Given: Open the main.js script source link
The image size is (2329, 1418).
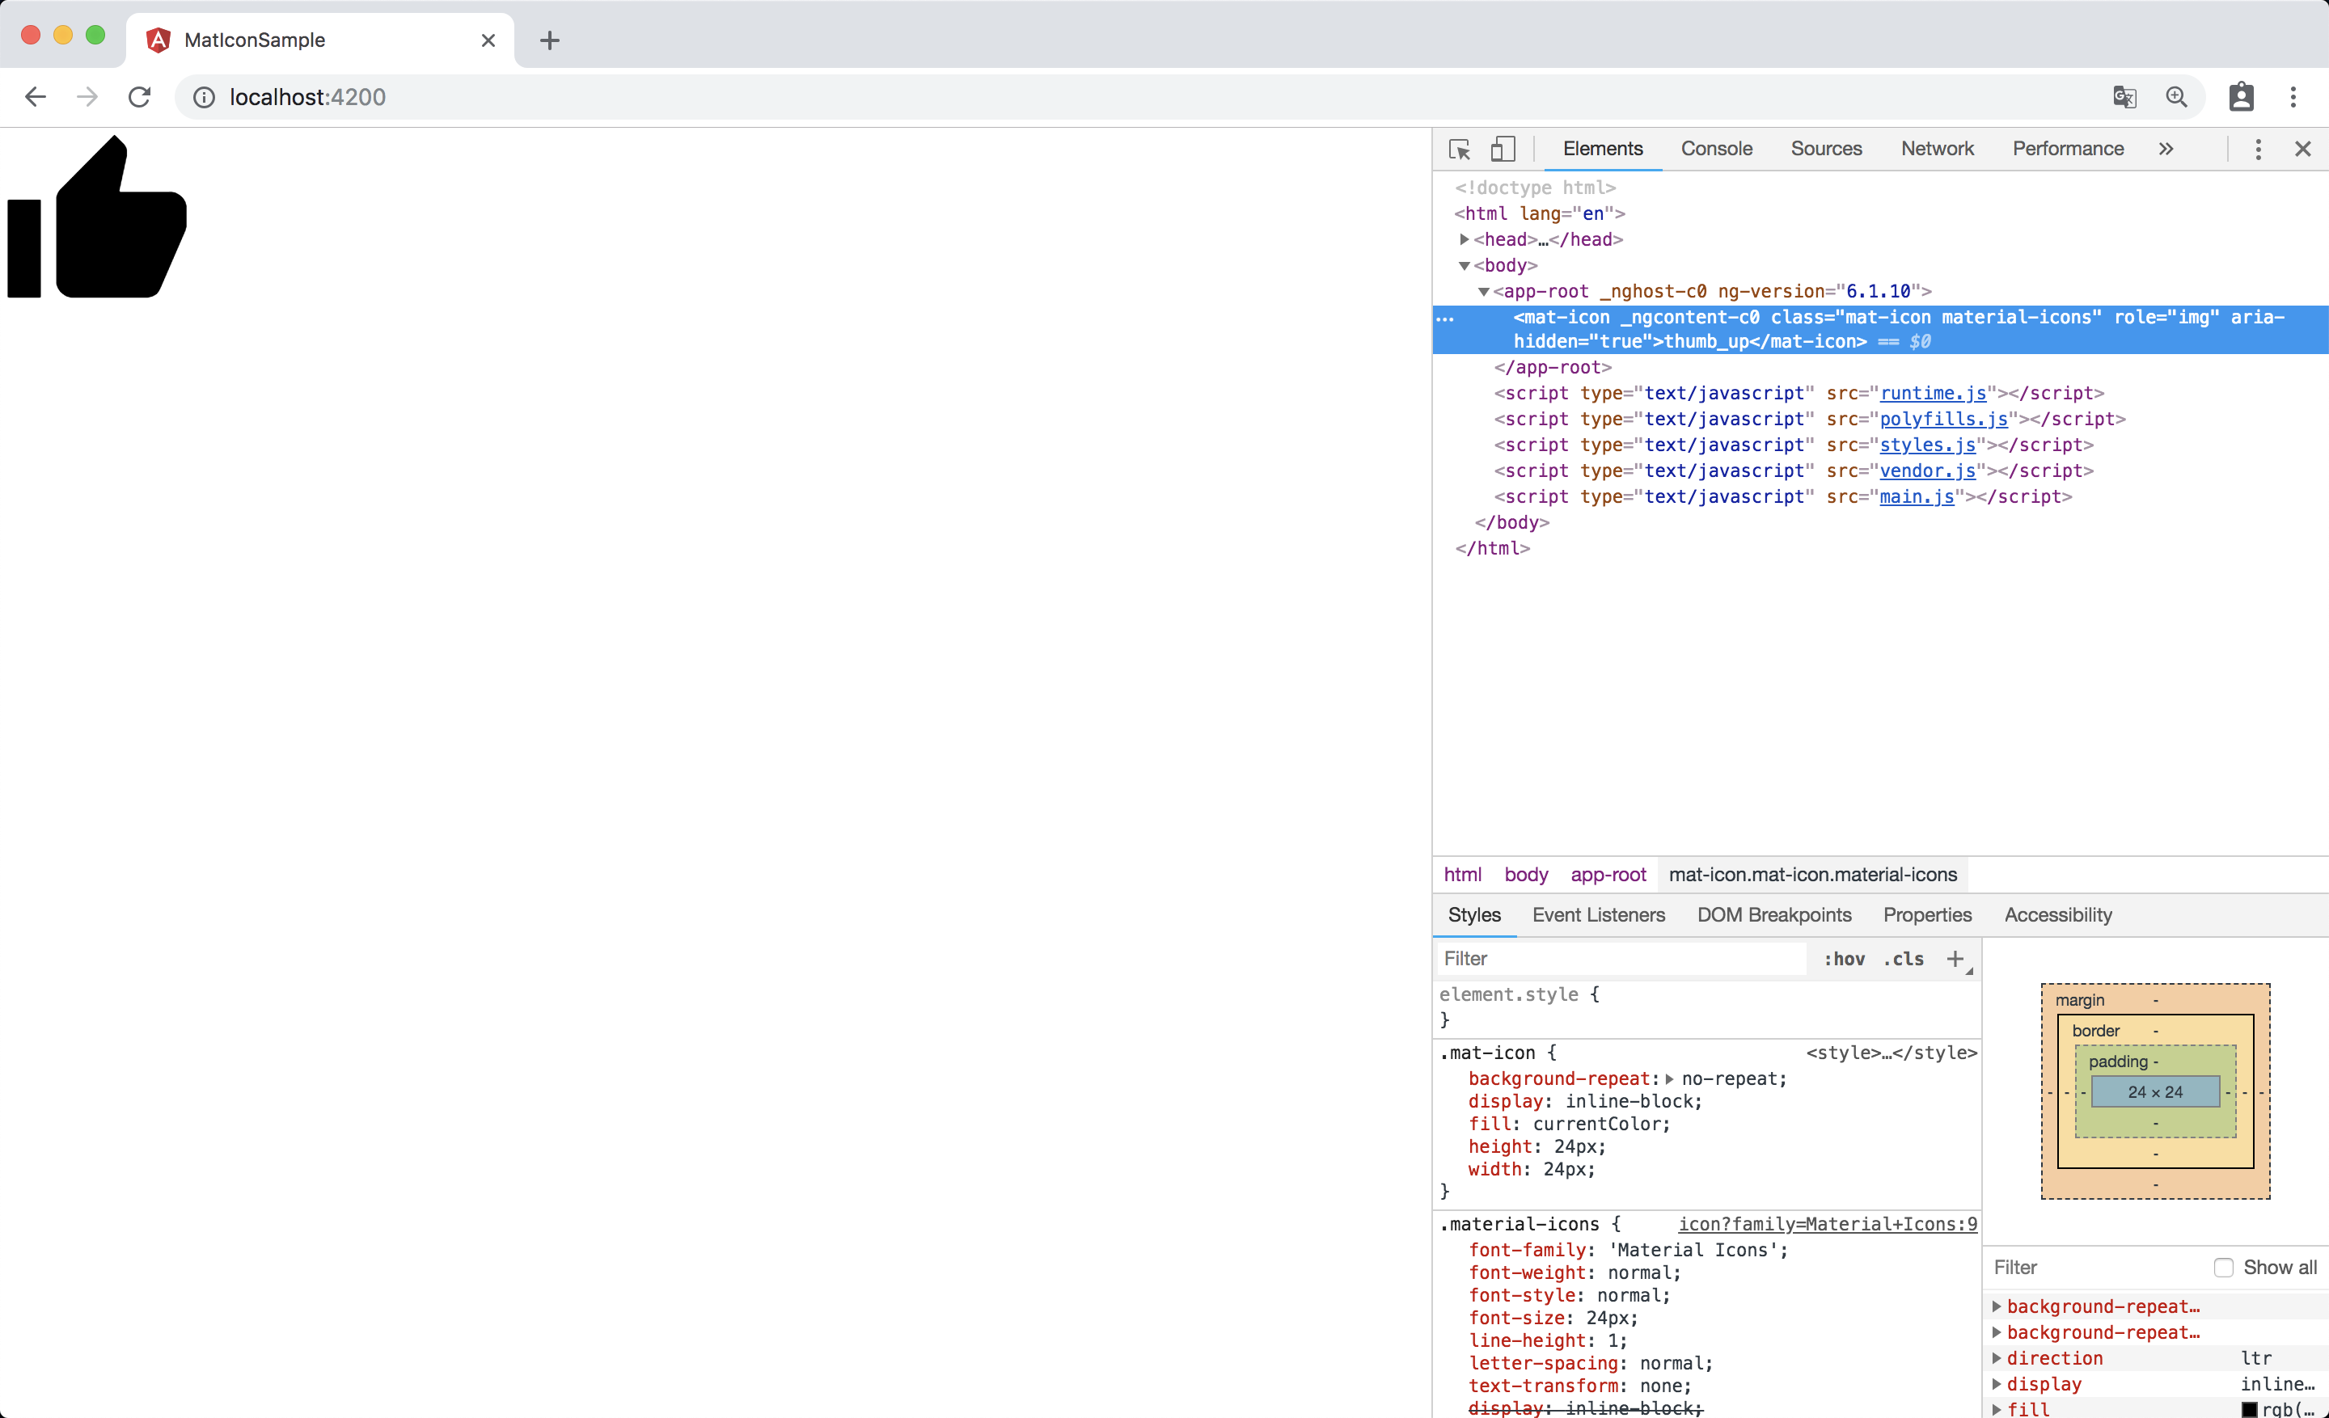Looking at the screenshot, I should point(1917,497).
